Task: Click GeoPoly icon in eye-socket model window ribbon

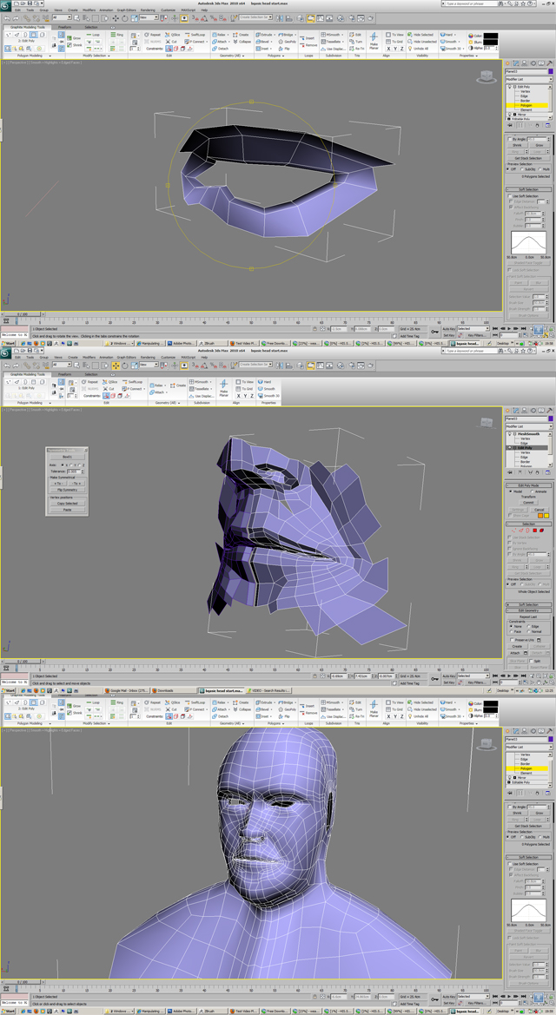Action: point(287,42)
